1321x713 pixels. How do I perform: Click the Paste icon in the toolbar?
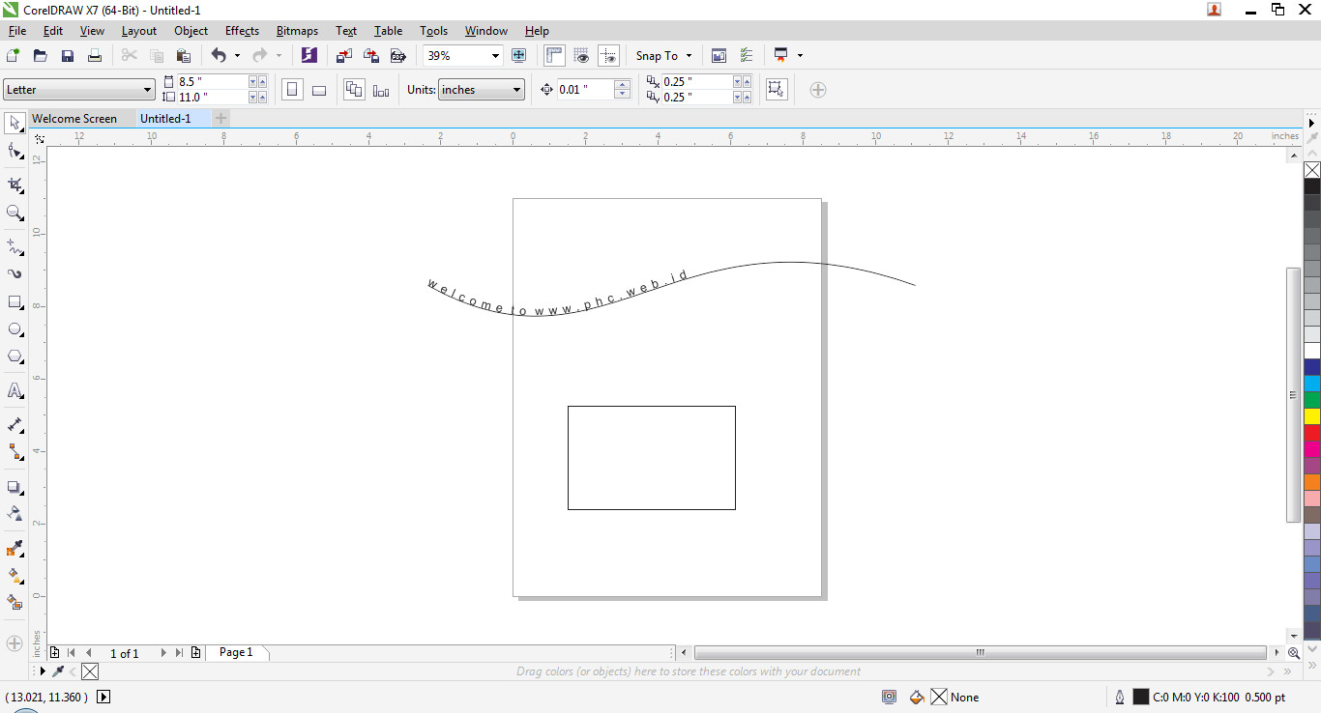[184, 56]
